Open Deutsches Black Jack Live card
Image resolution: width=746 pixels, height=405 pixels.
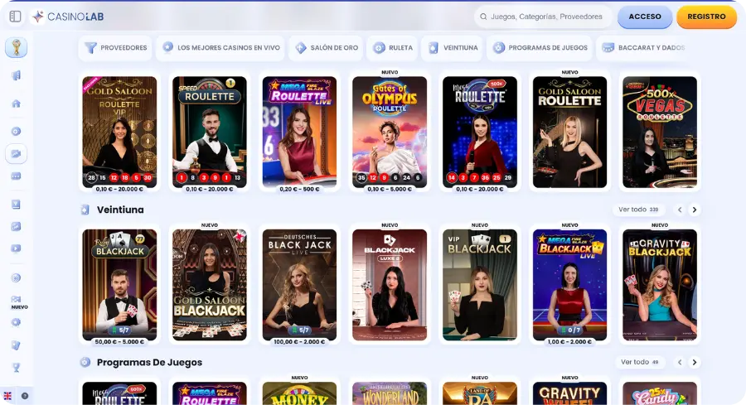tap(299, 285)
